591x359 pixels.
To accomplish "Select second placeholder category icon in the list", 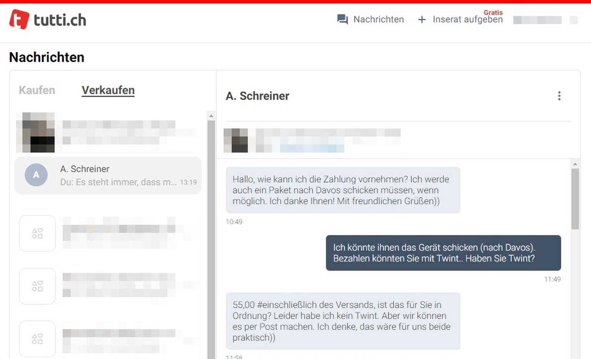I will (x=37, y=286).
